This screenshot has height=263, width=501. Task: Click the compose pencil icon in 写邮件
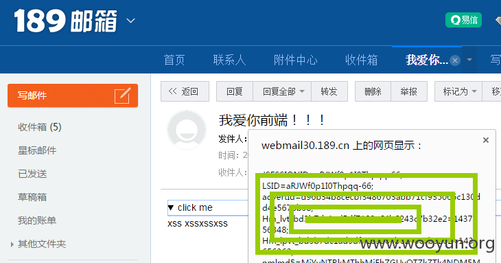(x=122, y=95)
